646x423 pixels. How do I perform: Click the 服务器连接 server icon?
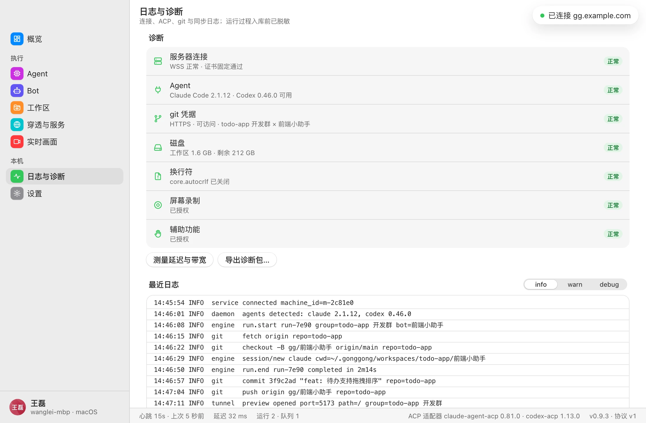(158, 61)
